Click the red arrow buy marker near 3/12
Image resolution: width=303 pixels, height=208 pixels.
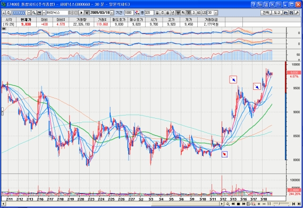point(224,154)
